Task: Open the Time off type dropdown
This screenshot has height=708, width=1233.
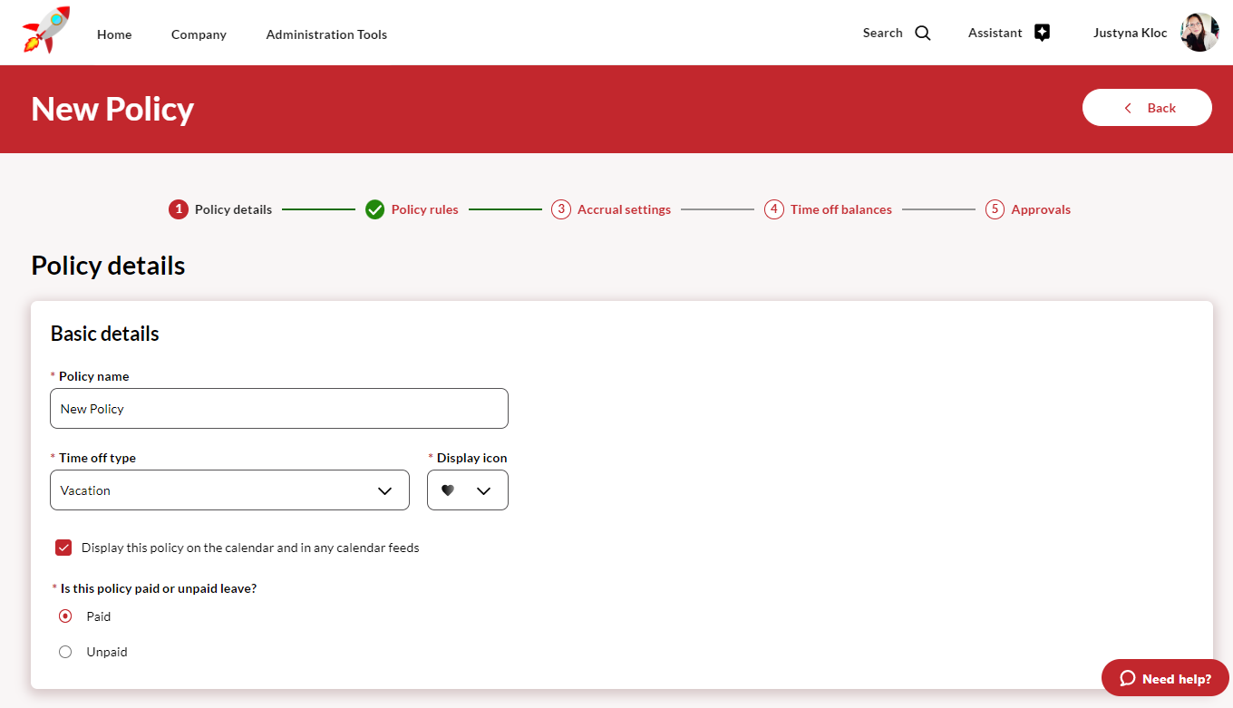Action: (229, 490)
